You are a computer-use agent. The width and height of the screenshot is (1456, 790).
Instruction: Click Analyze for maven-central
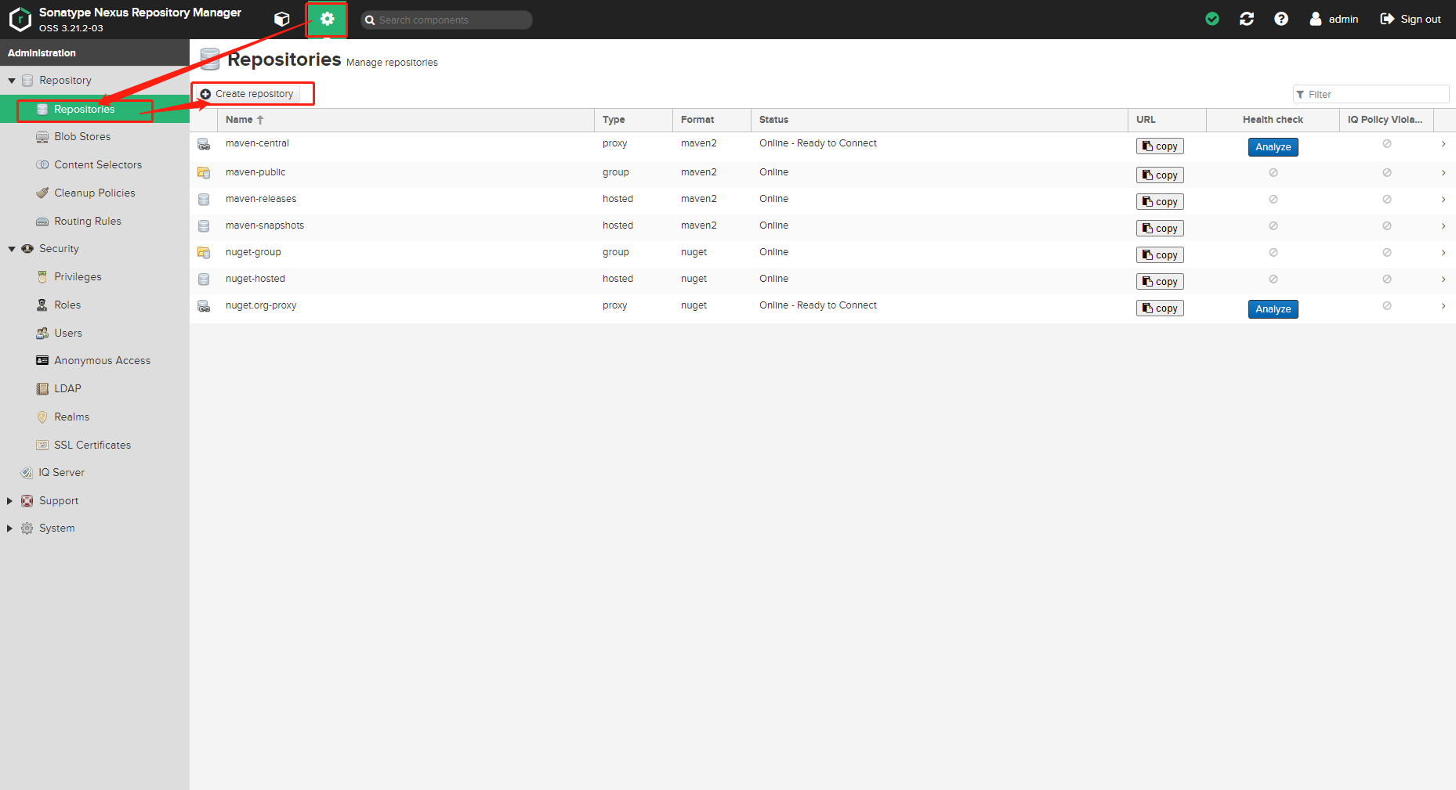tap(1273, 147)
